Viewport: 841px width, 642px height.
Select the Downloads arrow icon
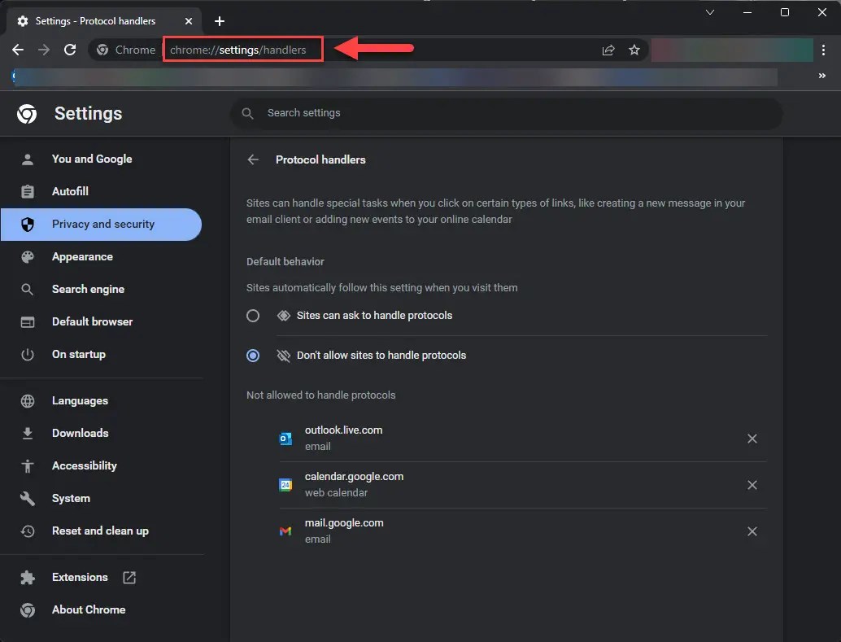point(27,433)
